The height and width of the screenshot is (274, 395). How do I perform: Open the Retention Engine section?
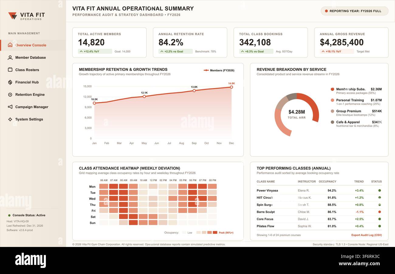click(x=30, y=94)
